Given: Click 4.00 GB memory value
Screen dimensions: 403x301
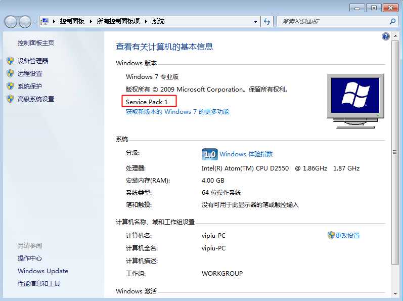Looking at the screenshot, I should tap(213, 181).
